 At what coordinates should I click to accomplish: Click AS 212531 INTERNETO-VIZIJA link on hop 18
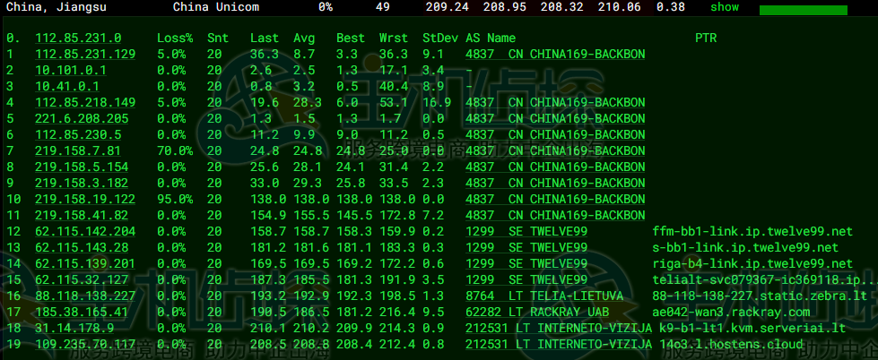click(x=558, y=329)
